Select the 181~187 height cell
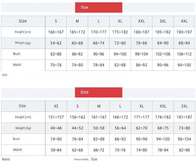196x163 pixels. [x=184, y=117]
